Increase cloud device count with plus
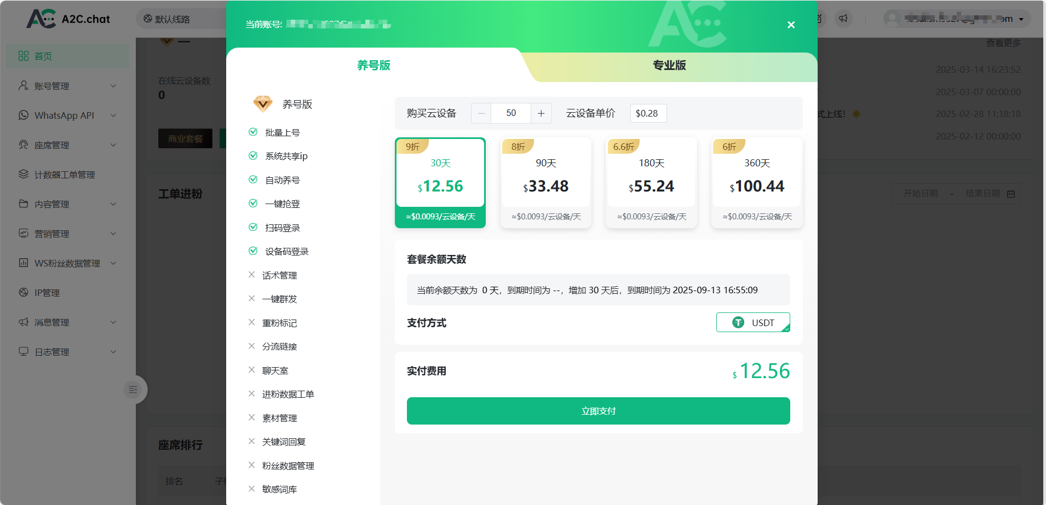 point(541,113)
